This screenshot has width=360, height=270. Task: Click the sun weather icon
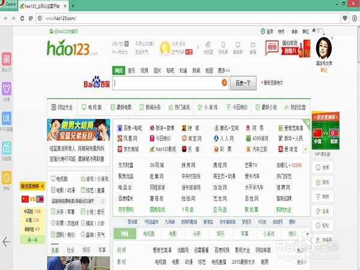point(165,48)
